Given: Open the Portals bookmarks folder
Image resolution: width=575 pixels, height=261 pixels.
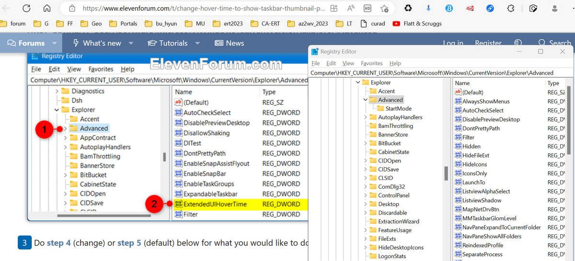Looking at the screenshot, I should [x=123, y=23].
